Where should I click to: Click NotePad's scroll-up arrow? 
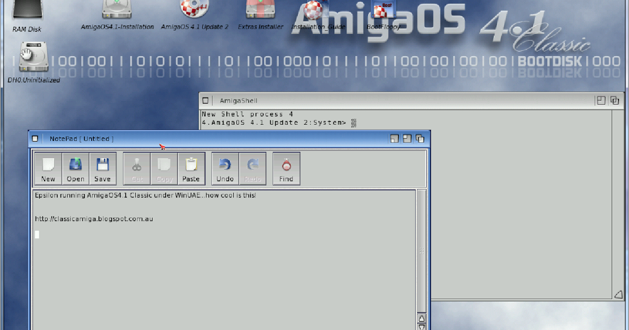(x=422, y=317)
